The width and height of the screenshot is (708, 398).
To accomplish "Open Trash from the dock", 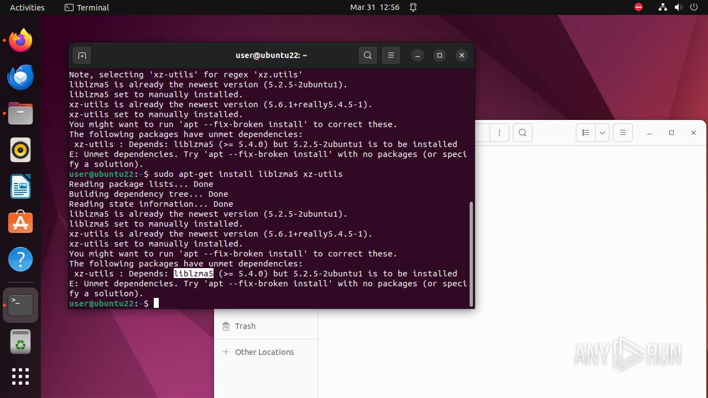I will click(20, 342).
